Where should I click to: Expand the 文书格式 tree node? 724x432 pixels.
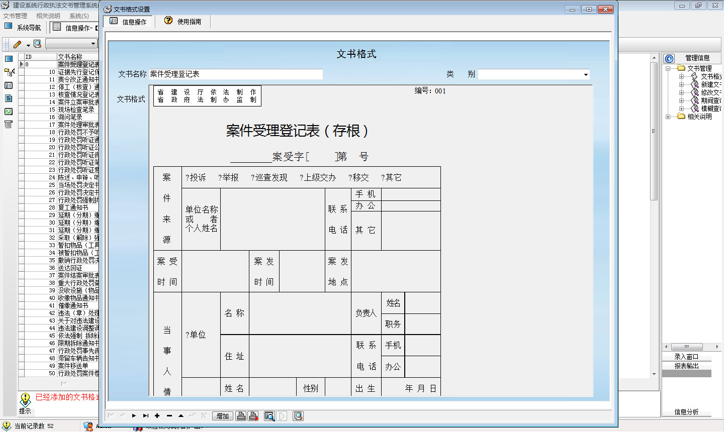pos(681,76)
